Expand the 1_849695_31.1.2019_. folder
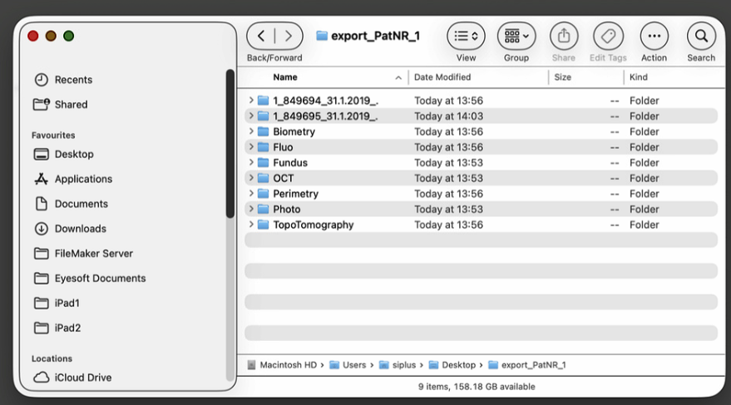The image size is (731, 405). coord(251,116)
